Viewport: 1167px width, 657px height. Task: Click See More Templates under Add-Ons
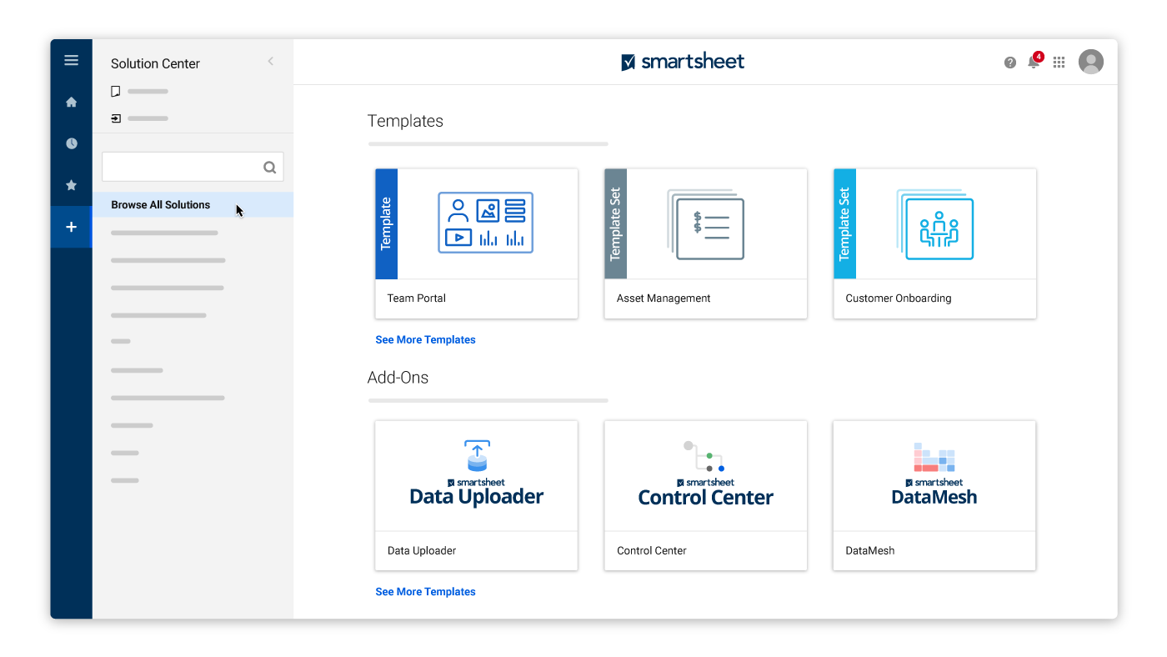click(425, 592)
